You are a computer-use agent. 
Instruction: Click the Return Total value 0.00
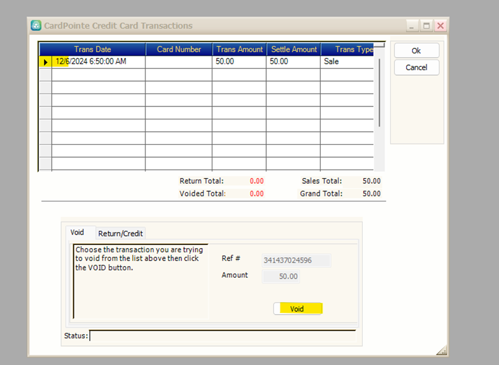(x=256, y=181)
